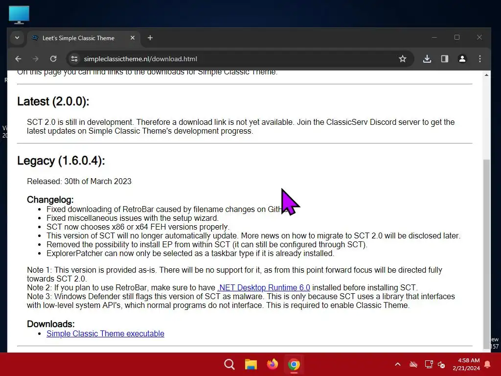Click the scrollbar up arrow
Image resolution: width=501 pixels, height=376 pixels.
pyautogui.click(x=486, y=75)
